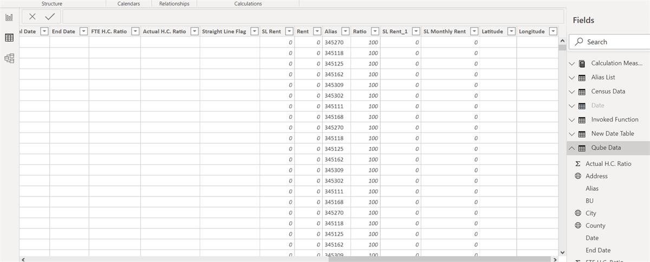This screenshot has height=262, width=650.
Task: Click the search magnifier icon in Fields
Action: 579,42
